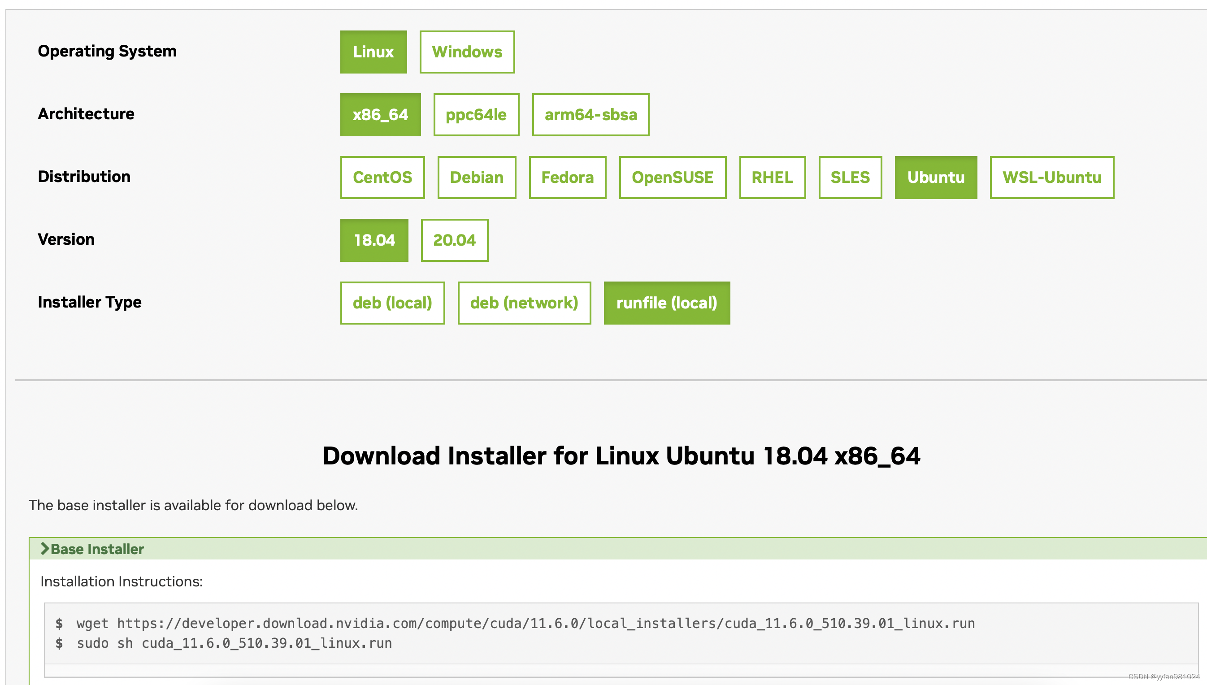1207x685 pixels.
Task: Click the Download Installer heading
Action: (x=621, y=456)
